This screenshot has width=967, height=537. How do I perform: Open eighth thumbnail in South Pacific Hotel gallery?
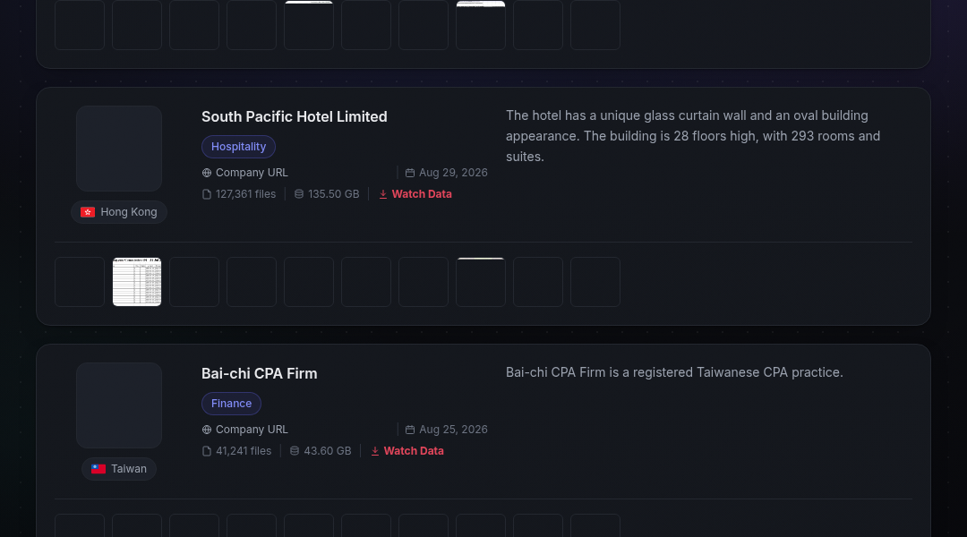point(481,282)
